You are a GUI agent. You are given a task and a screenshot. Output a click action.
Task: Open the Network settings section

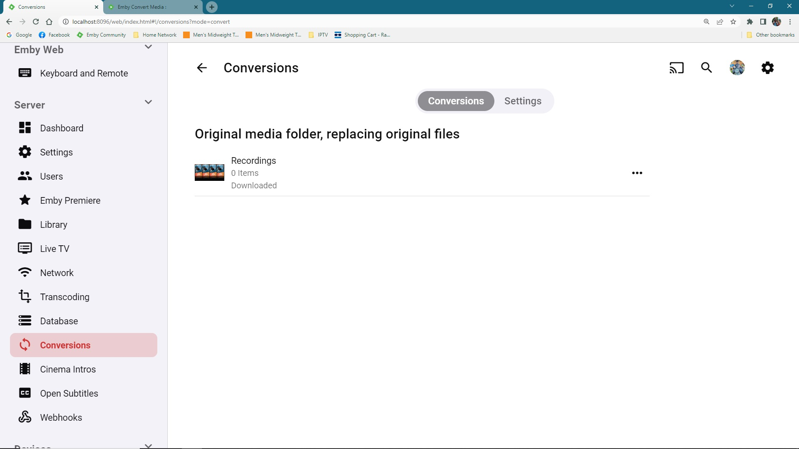tap(56, 273)
